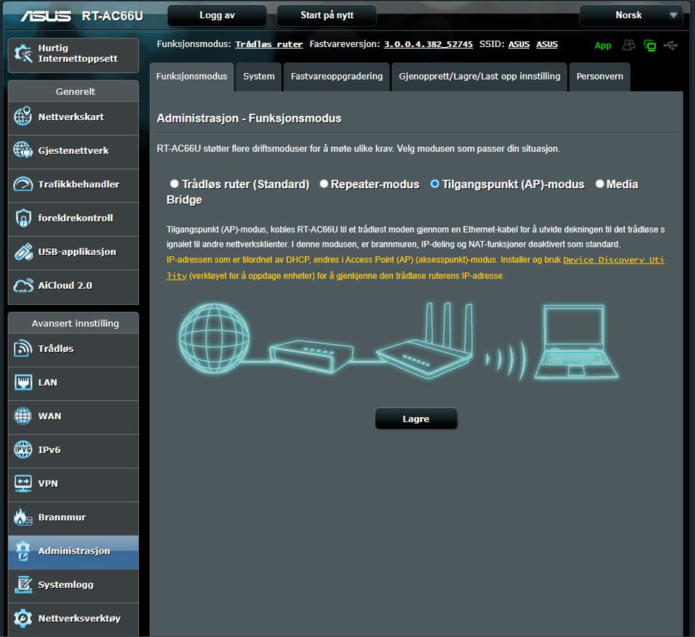This screenshot has height=637, width=695.
Task: Select Media Bridge radio button
Action: pyautogui.click(x=599, y=184)
